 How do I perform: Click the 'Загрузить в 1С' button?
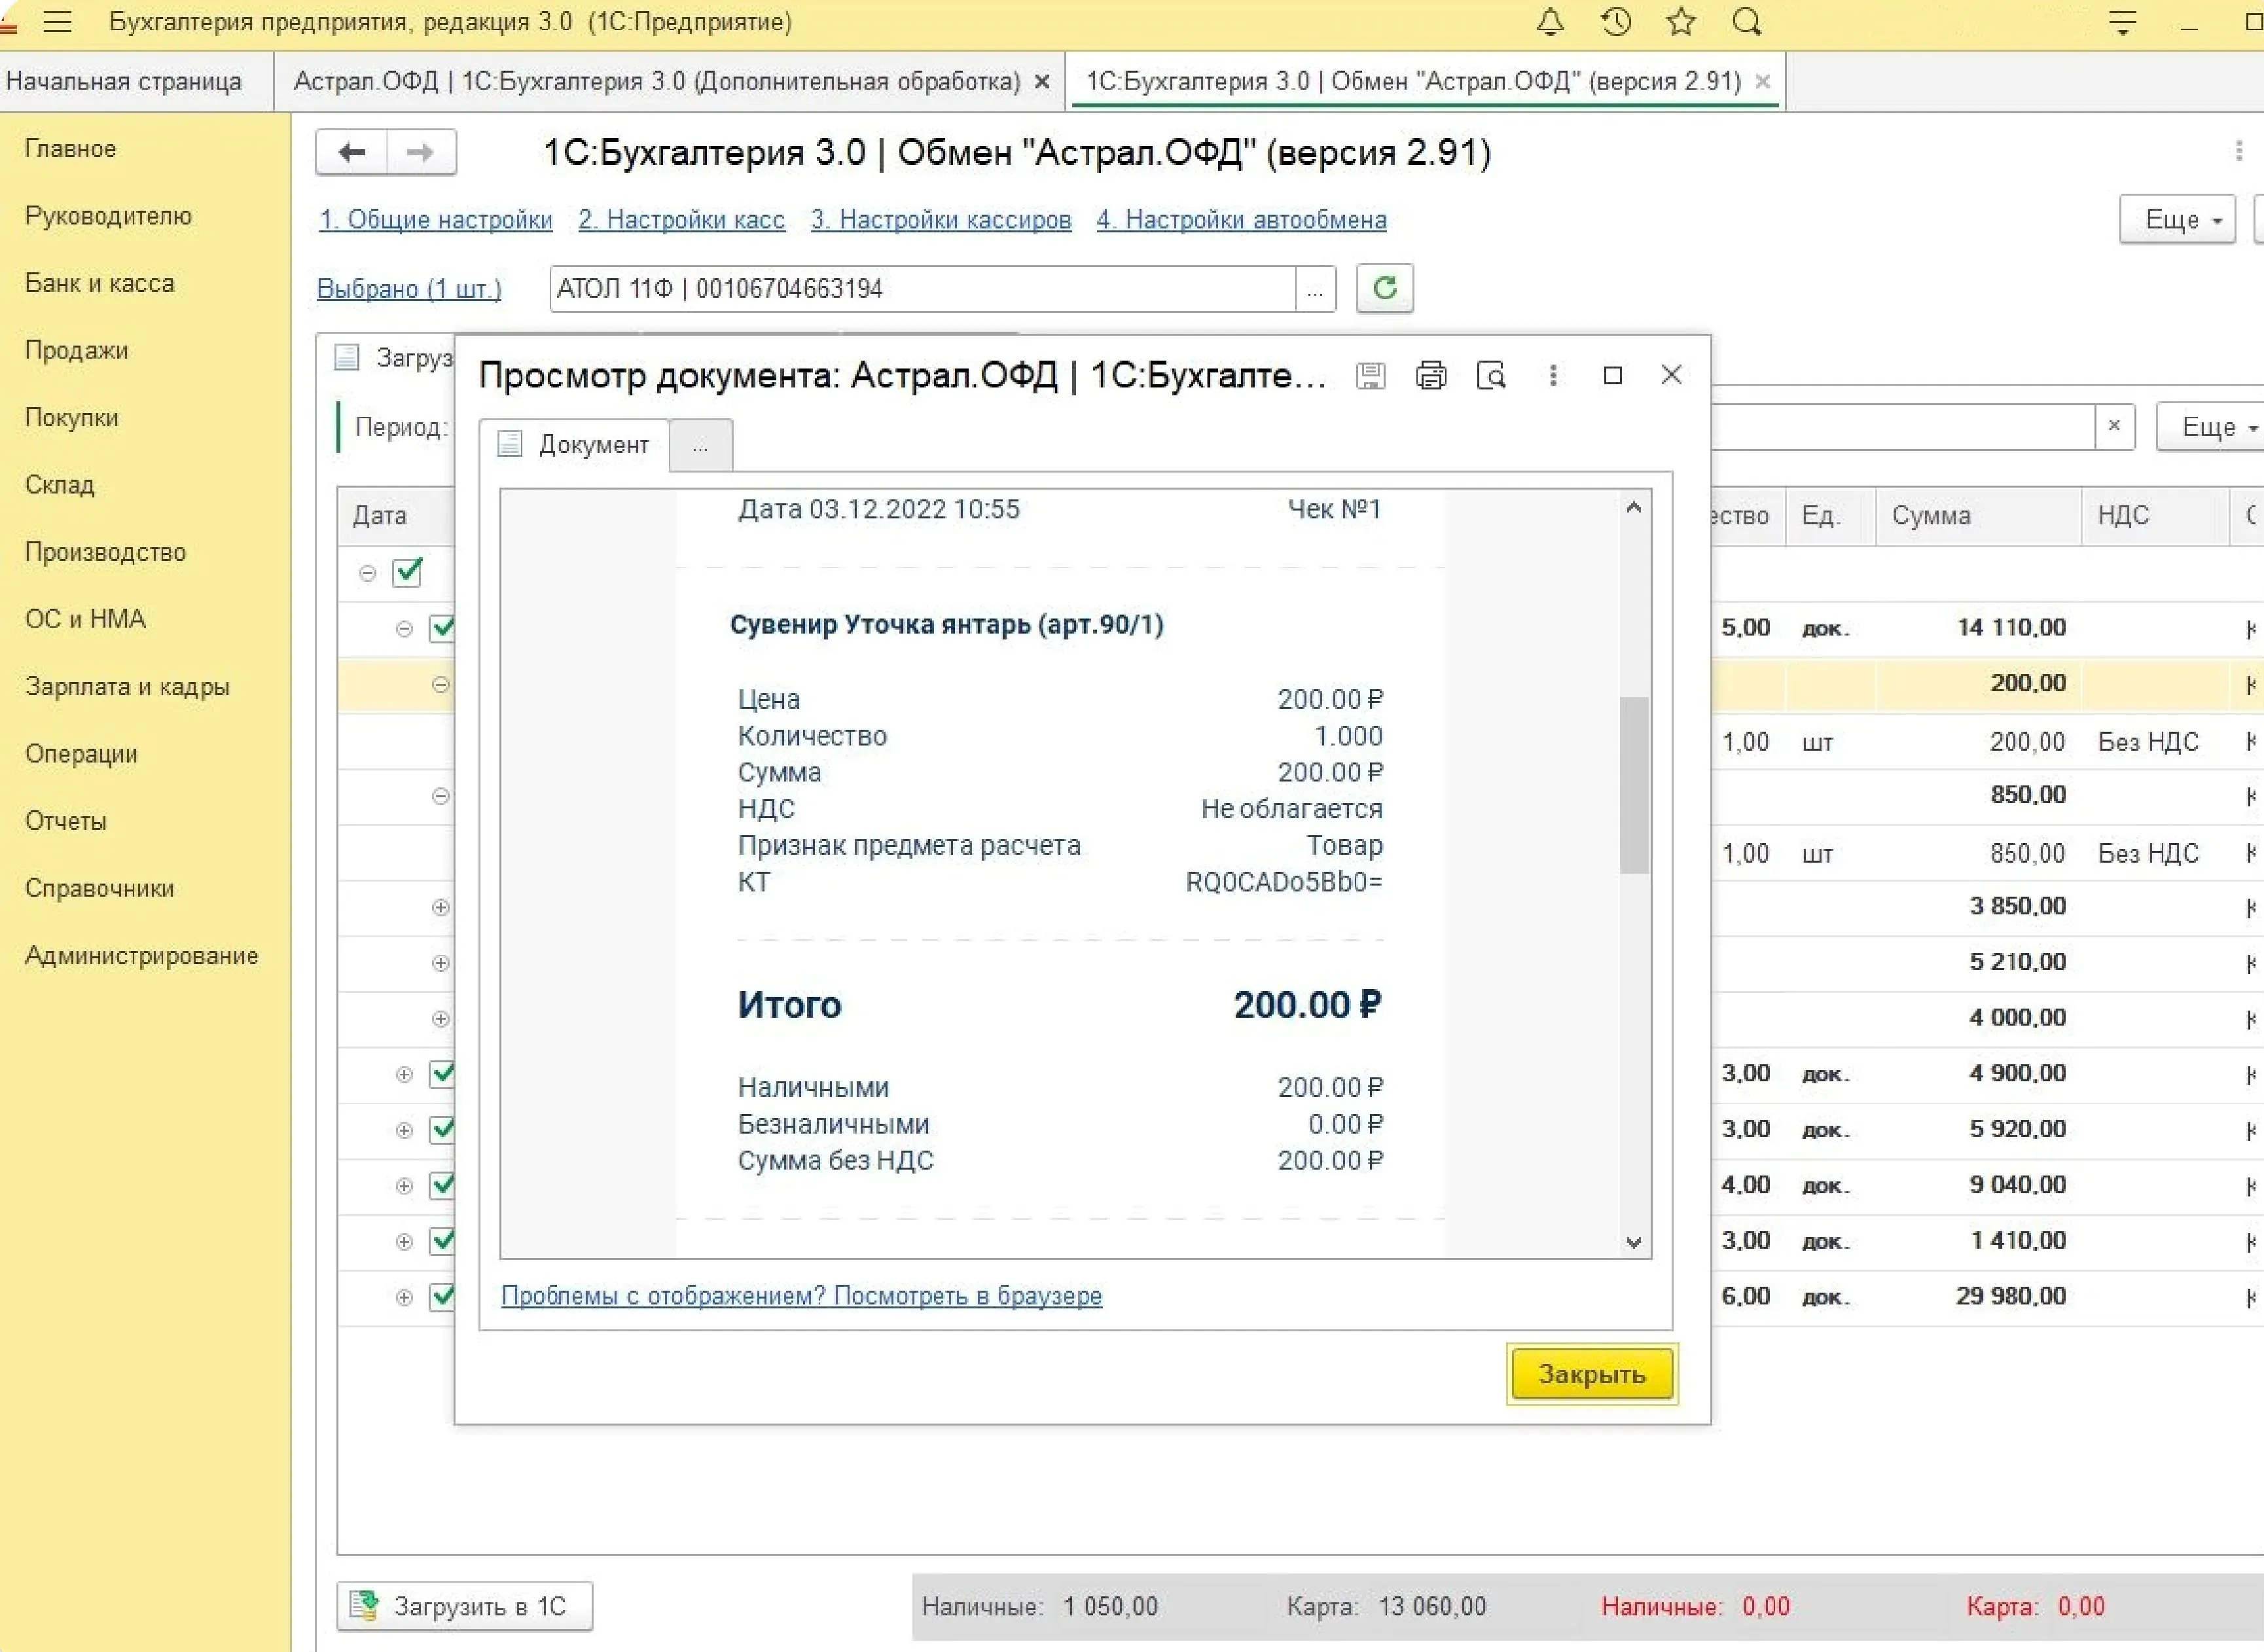click(465, 1606)
